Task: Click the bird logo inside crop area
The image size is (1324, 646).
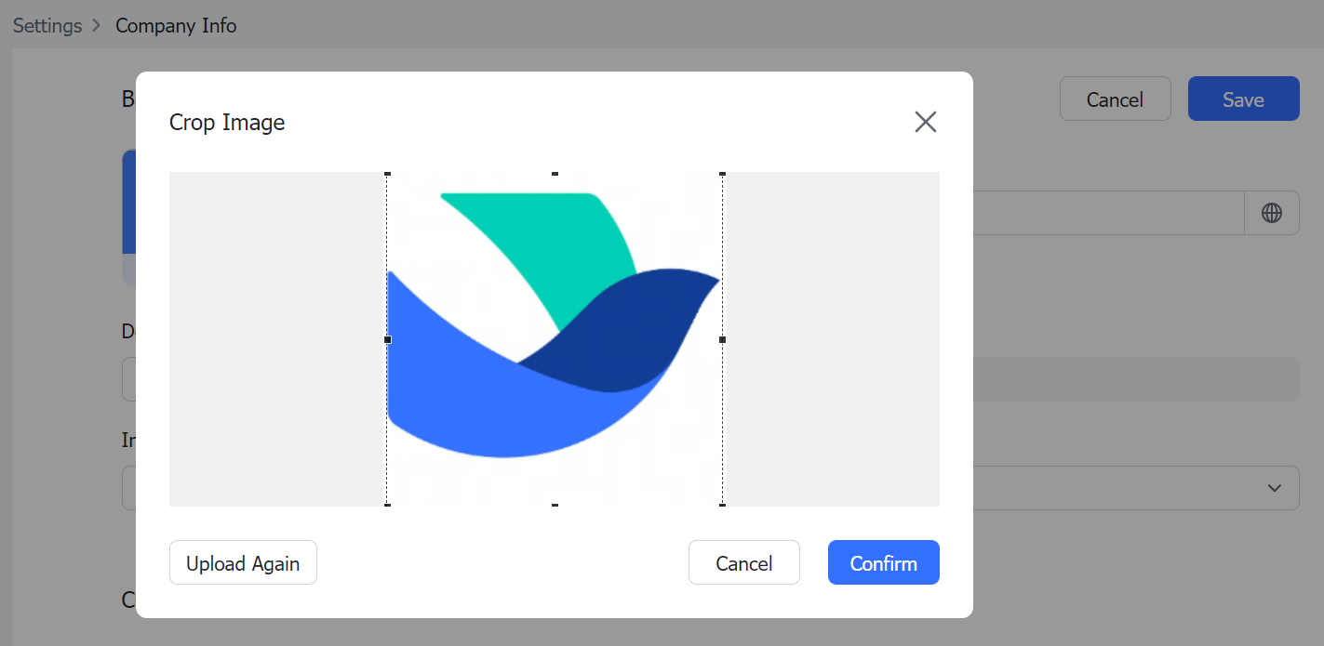Action: pos(555,339)
